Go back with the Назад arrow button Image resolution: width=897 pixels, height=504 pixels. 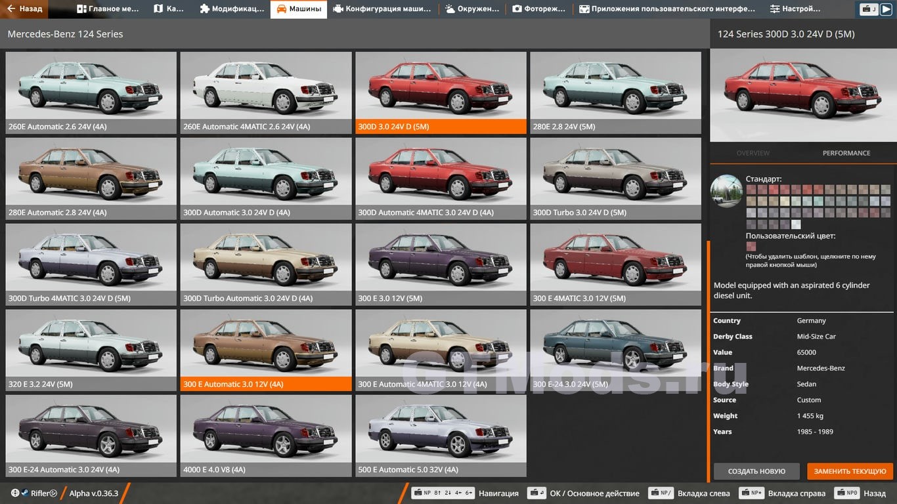click(x=24, y=9)
